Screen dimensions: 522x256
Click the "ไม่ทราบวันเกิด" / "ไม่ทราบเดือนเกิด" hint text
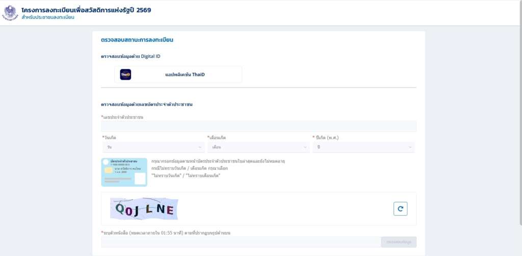click(186, 175)
